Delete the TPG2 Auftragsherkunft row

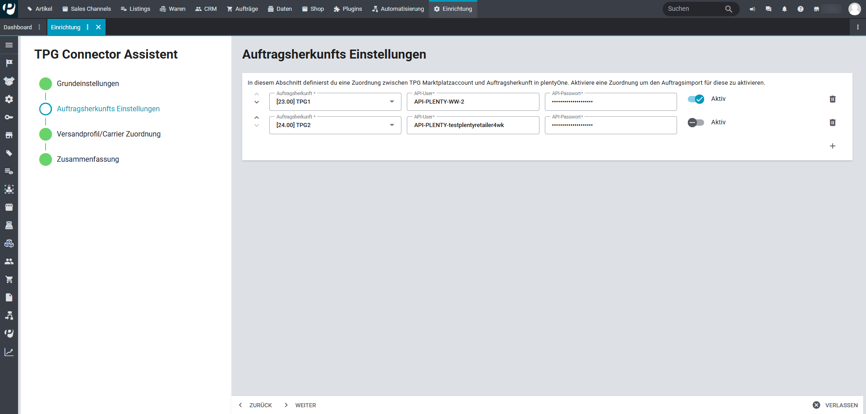(833, 123)
